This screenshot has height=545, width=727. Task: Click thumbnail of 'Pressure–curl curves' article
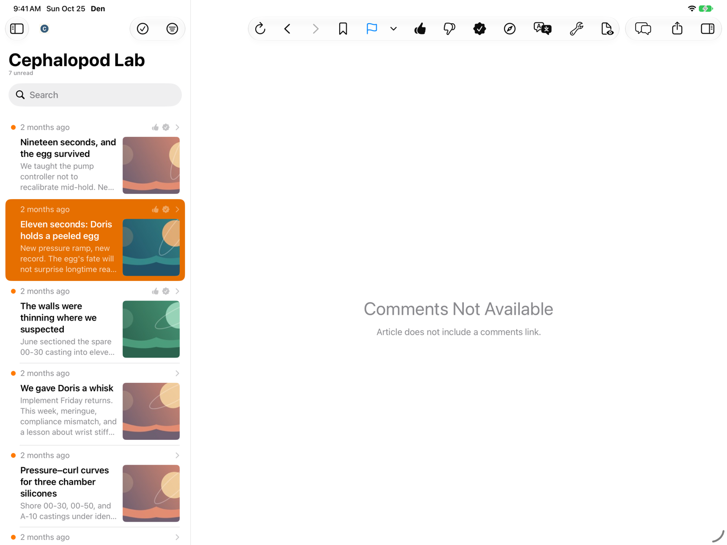pyautogui.click(x=151, y=493)
